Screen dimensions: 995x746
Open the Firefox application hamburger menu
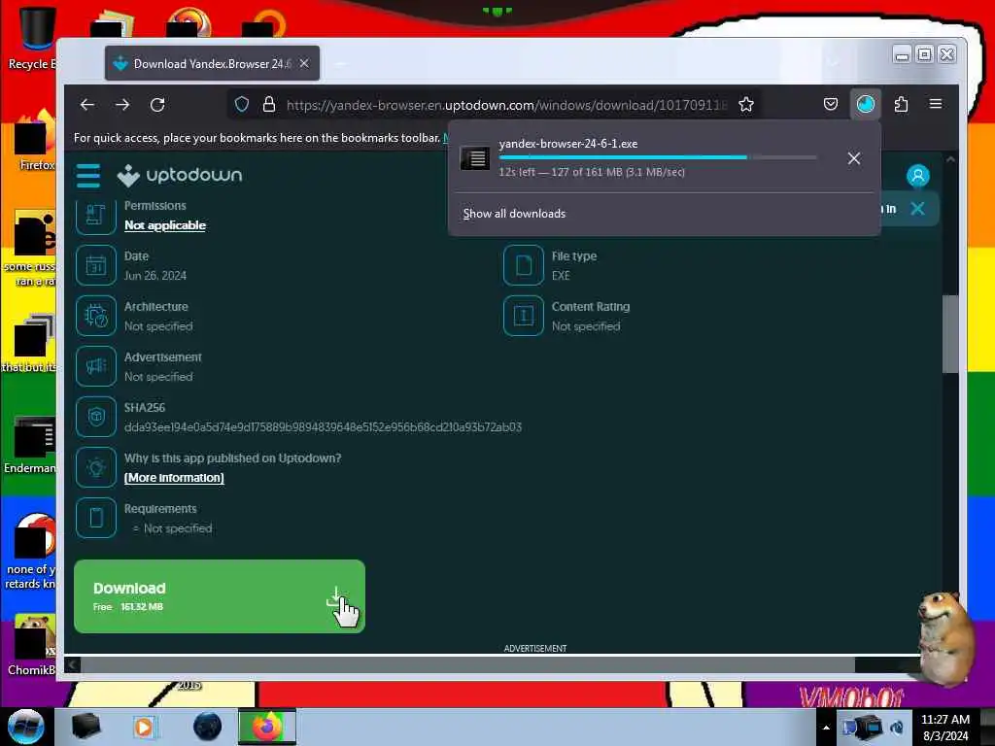click(x=936, y=104)
